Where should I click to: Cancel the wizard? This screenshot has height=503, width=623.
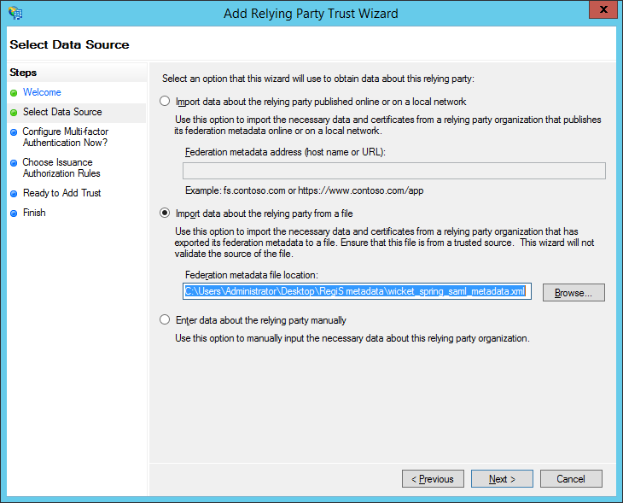571,479
